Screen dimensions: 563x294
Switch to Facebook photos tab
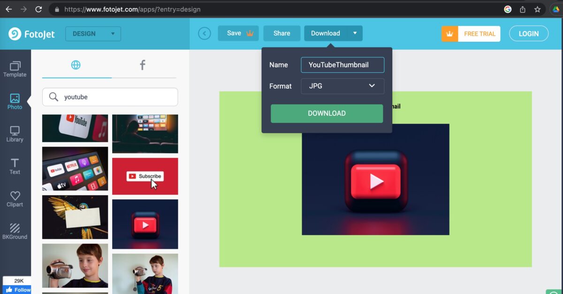pos(143,65)
